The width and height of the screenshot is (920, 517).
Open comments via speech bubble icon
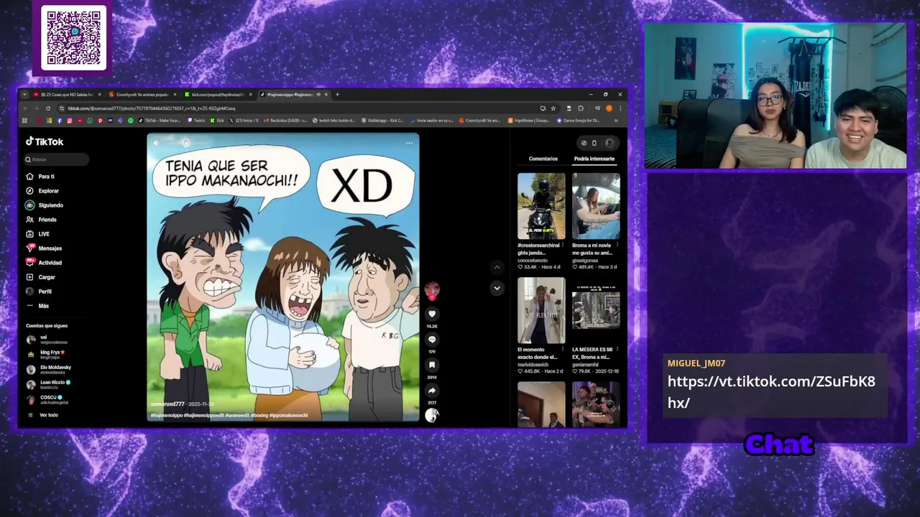[432, 340]
